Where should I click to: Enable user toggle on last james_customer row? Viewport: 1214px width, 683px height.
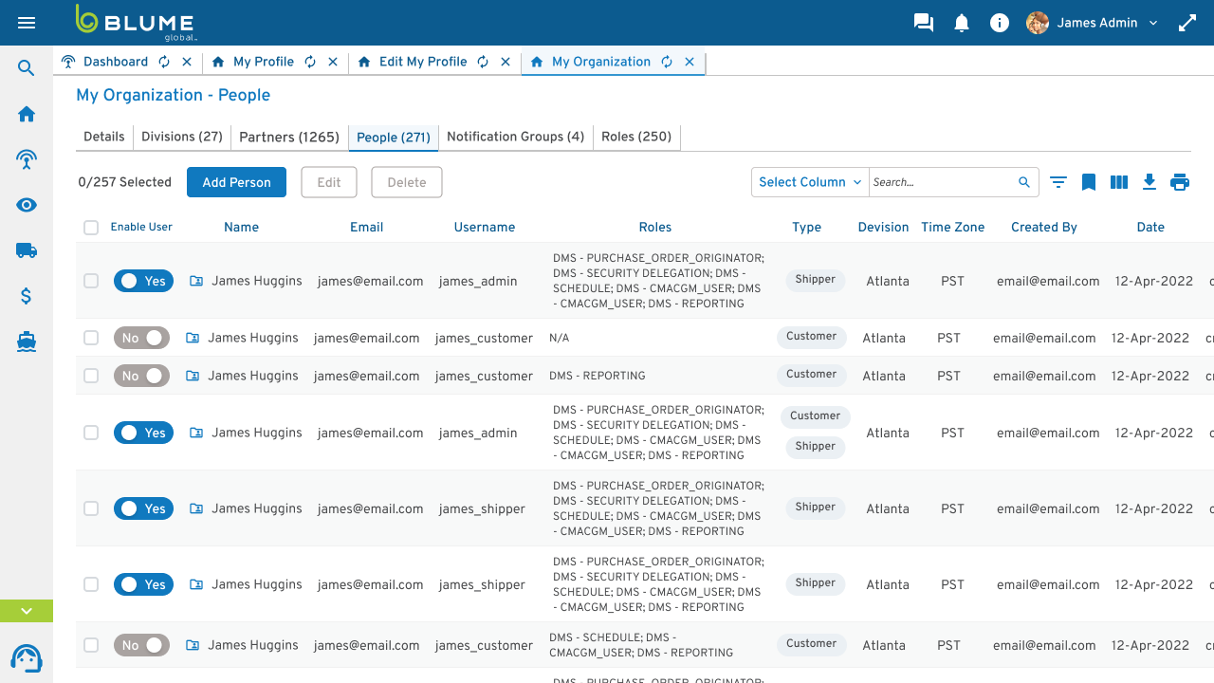click(x=141, y=645)
